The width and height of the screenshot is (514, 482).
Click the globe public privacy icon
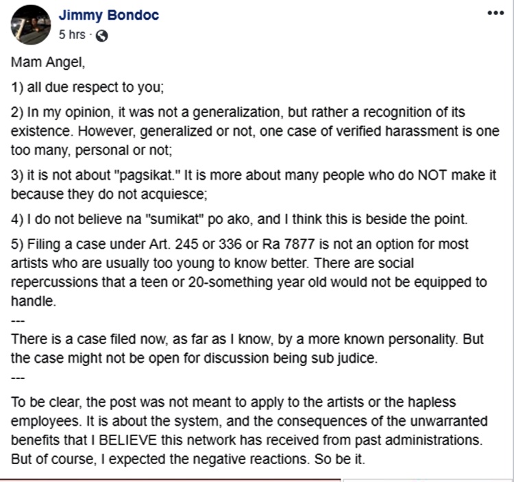point(102,36)
